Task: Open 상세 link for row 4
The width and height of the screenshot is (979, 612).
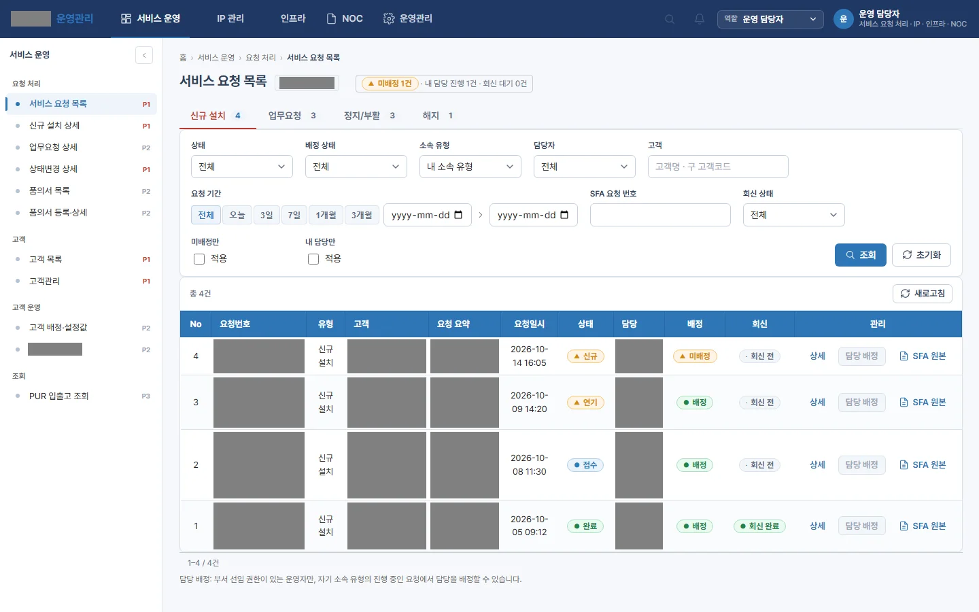Action: pos(817,356)
